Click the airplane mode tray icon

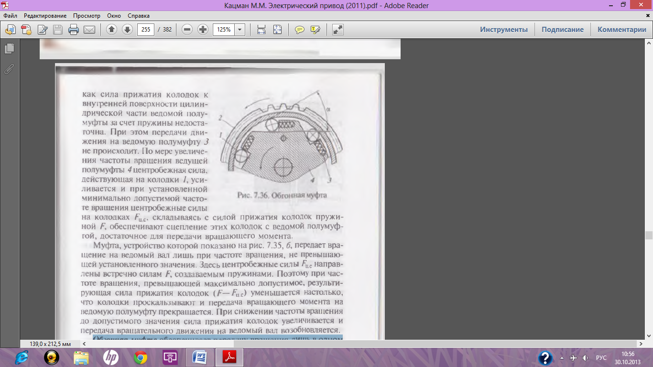click(574, 358)
